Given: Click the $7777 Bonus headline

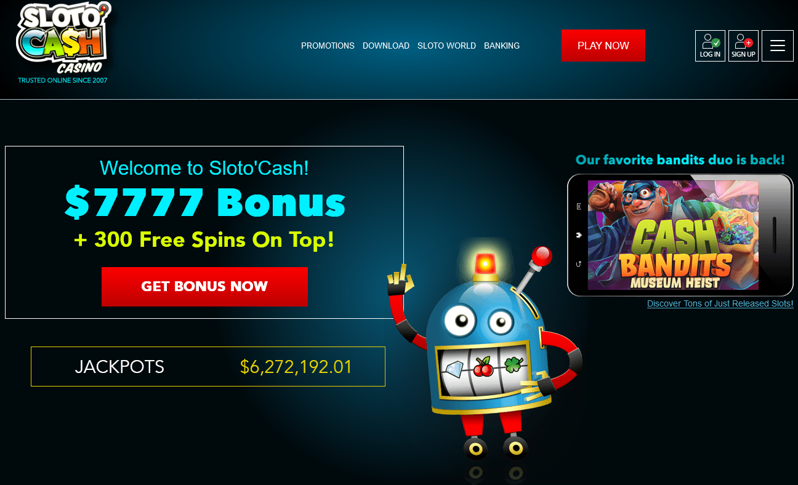Looking at the screenshot, I should [204, 202].
